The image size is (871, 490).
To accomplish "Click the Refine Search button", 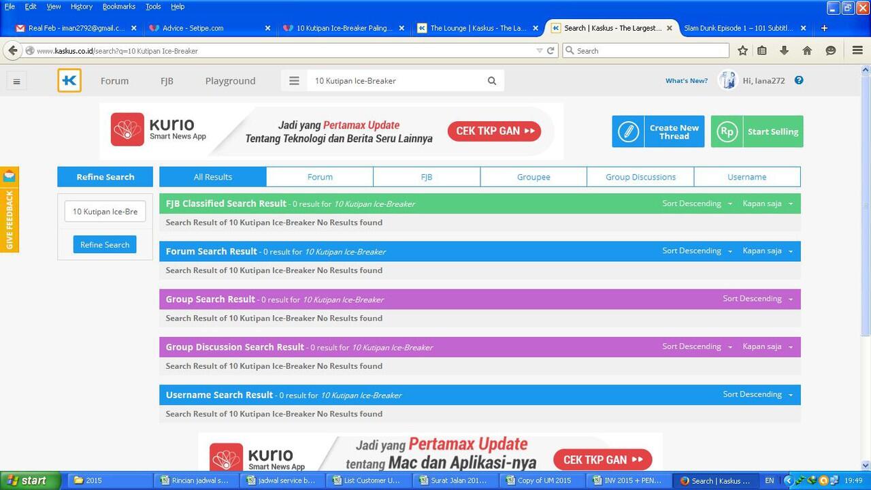I will pyautogui.click(x=105, y=244).
